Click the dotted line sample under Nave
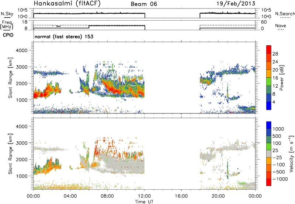Viewport: 295px width, 204px height. (x=281, y=30)
